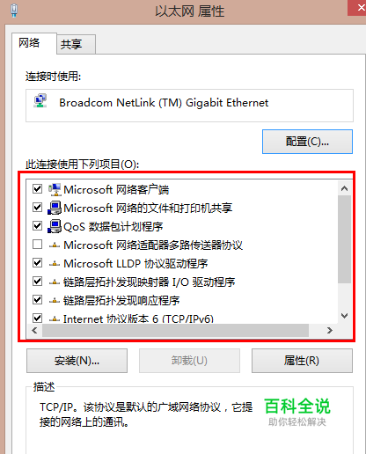The width and height of the screenshot is (366, 454).
Task: Uncheck the Internet 协议版本 6 (TCP/IPv6) checkbox
Action: click(x=37, y=318)
